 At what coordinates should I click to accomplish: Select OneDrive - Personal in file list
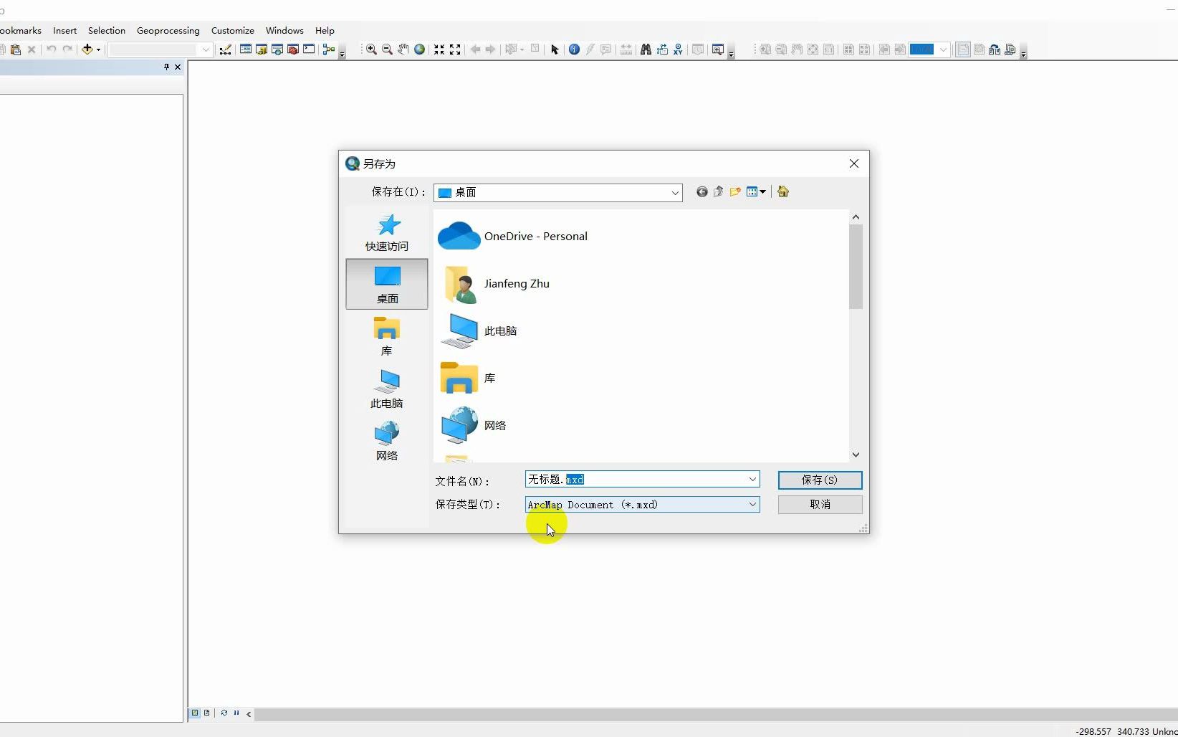513,236
